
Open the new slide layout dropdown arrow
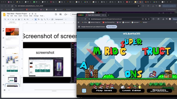[x=10, y=20]
